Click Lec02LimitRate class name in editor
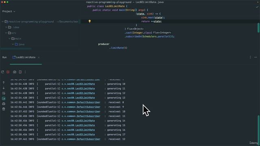 pyautogui.click(x=115, y=6)
